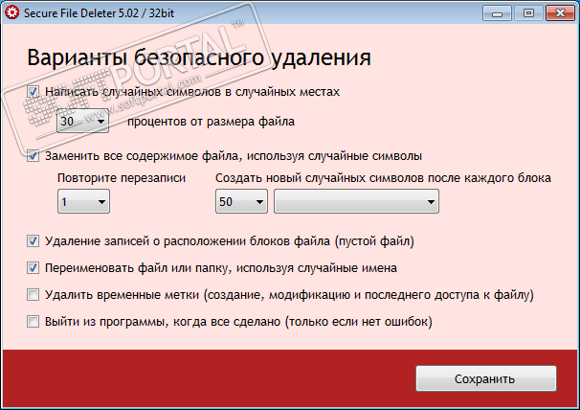Viewport: 580px width, 410px height.
Task: Click the 'Сохранить' button
Action: point(486,378)
